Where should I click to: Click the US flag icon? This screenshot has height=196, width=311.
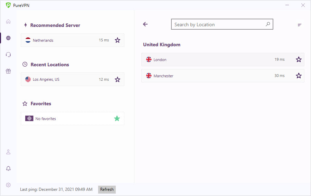(x=28, y=79)
